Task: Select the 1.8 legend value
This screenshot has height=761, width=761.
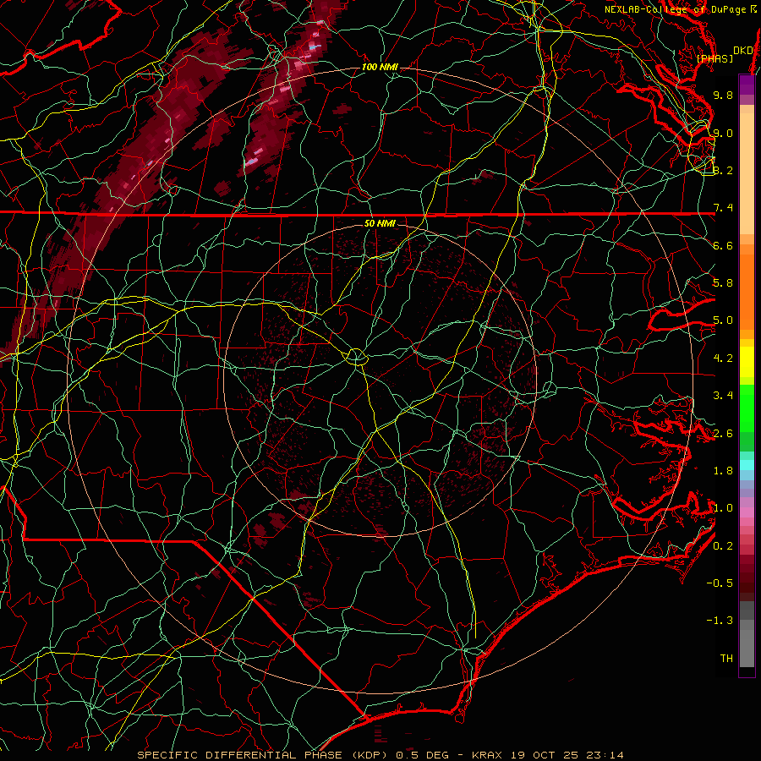Action: (723, 471)
